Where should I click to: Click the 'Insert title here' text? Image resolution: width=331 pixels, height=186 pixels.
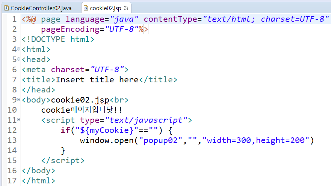[x=97, y=80]
